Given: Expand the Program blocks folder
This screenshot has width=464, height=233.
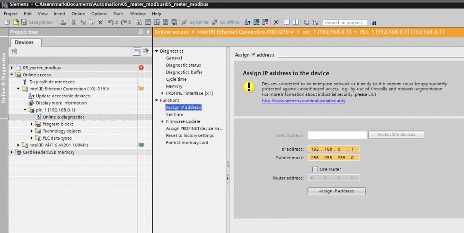Looking at the screenshot, I should 32,124.
